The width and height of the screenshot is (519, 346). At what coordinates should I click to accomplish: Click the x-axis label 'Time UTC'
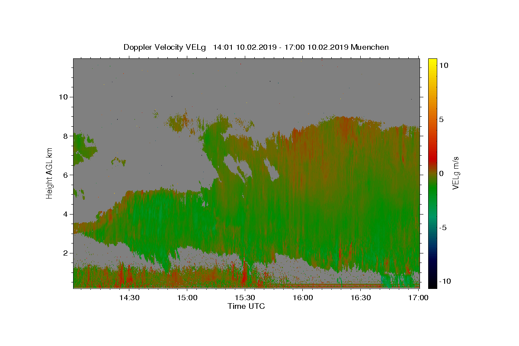pyautogui.click(x=246, y=306)
